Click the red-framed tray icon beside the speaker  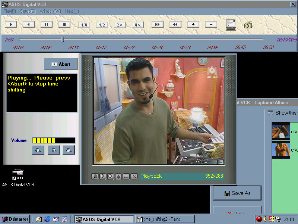[x=271, y=219]
